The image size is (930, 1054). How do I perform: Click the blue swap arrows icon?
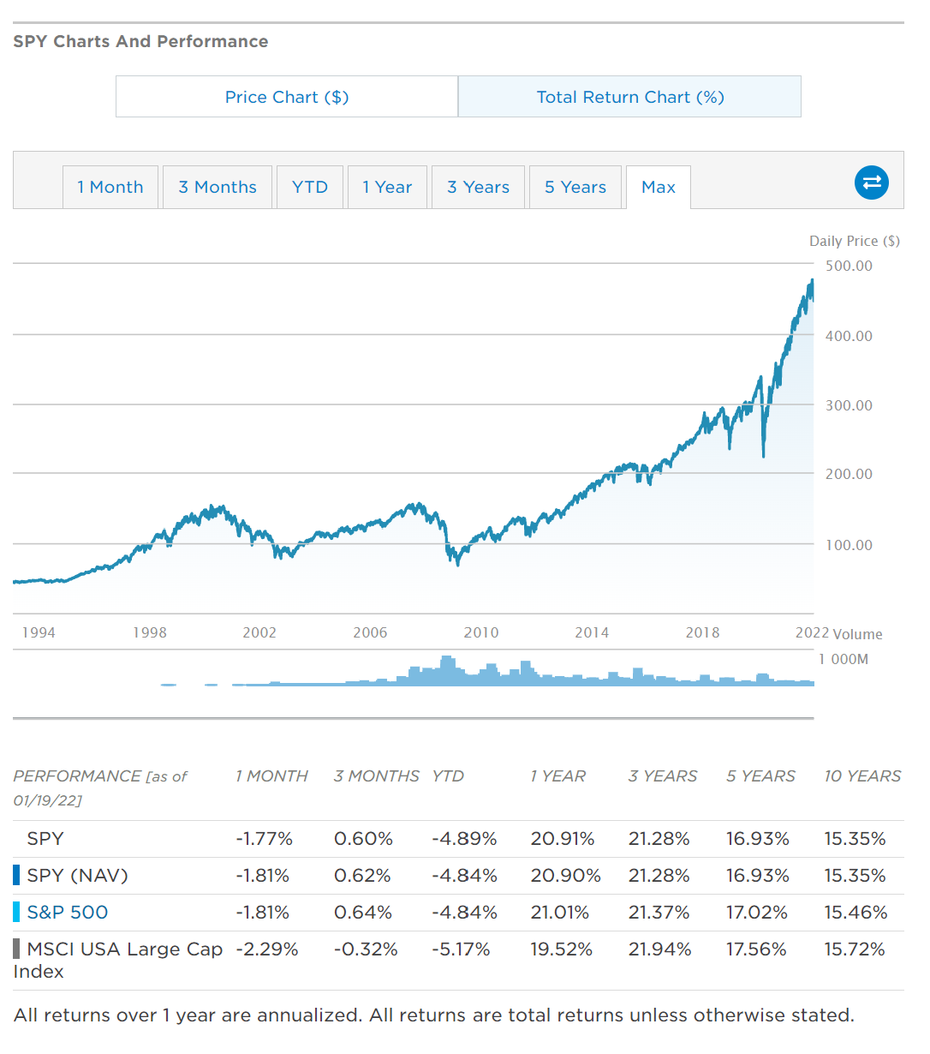pos(872,183)
